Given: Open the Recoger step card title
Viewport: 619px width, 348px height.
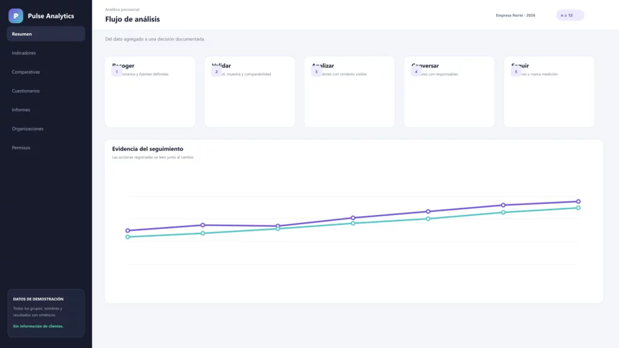Looking at the screenshot, I should pyautogui.click(x=123, y=65).
